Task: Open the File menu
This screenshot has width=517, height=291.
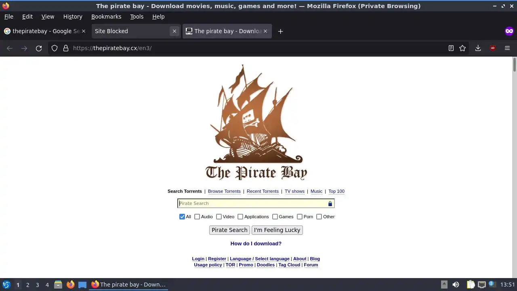Action: tap(8, 17)
